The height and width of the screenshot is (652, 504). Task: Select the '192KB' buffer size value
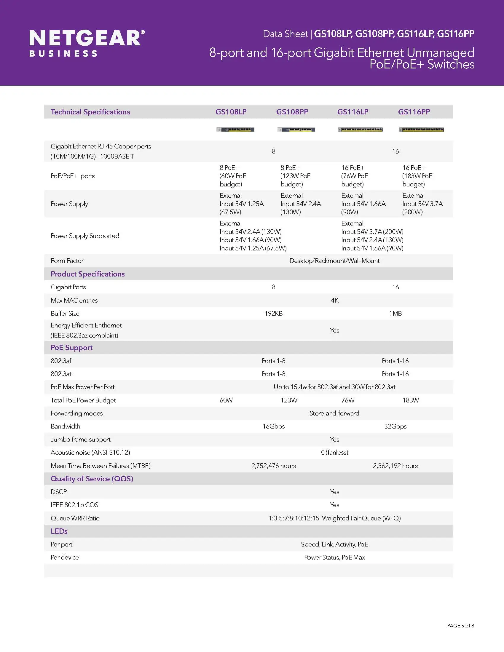pos(274,314)
